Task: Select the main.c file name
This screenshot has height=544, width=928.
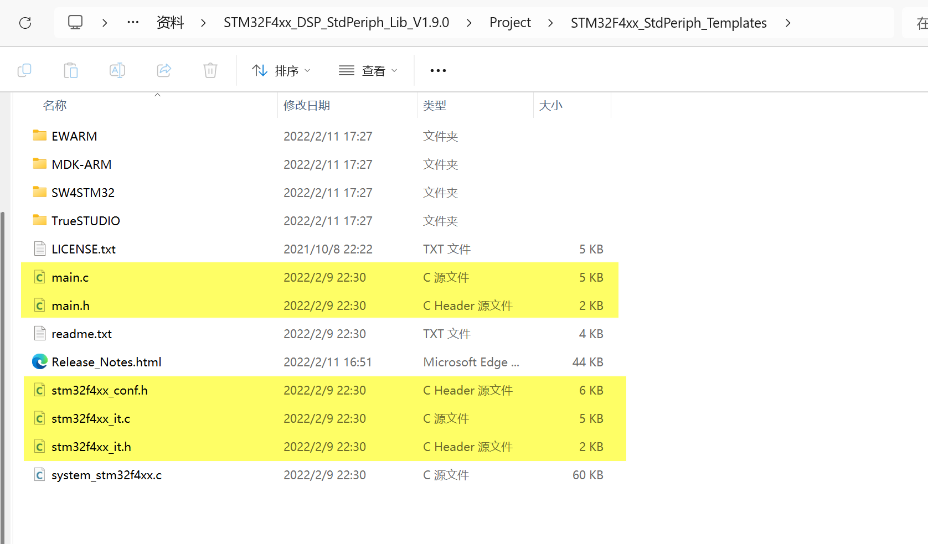Action: click(70, 277)
